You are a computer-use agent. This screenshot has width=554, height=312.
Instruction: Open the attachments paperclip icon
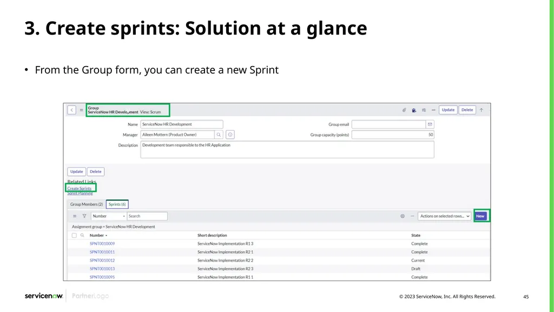pos(404,110)
